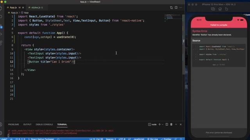The image size is (250, 140).
Task: Click the packager refresh icon in status bar
Action: [x=58, y=139]
